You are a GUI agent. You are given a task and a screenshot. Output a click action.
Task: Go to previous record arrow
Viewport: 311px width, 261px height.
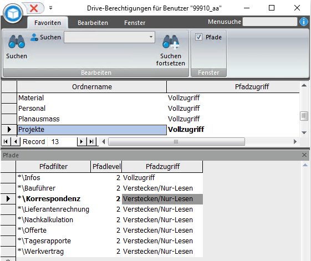[16, 142]
